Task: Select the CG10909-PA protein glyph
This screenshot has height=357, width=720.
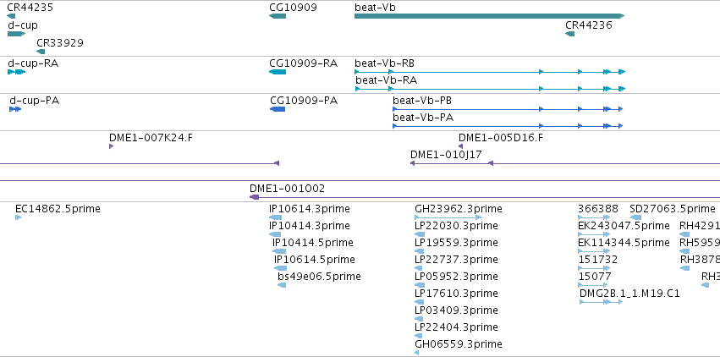Action: [278, 109]
